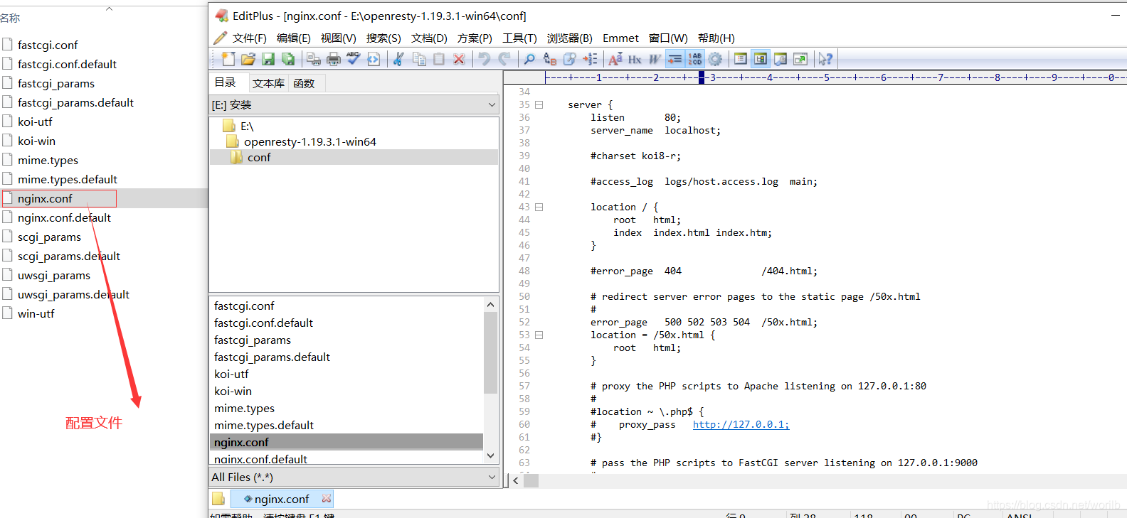Follow the http://127.0.0.1; link
The image size is (1127, 518).
(x=741, y=425)
